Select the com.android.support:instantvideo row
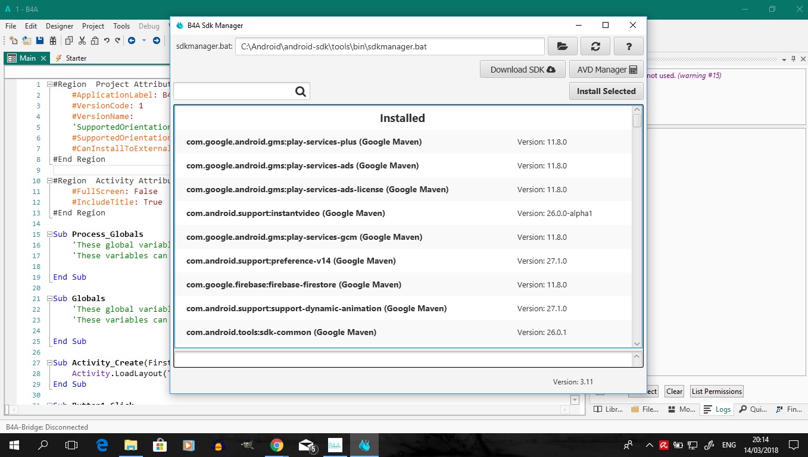The width and height of the screenshot is (808, 457). coord(403,213)
